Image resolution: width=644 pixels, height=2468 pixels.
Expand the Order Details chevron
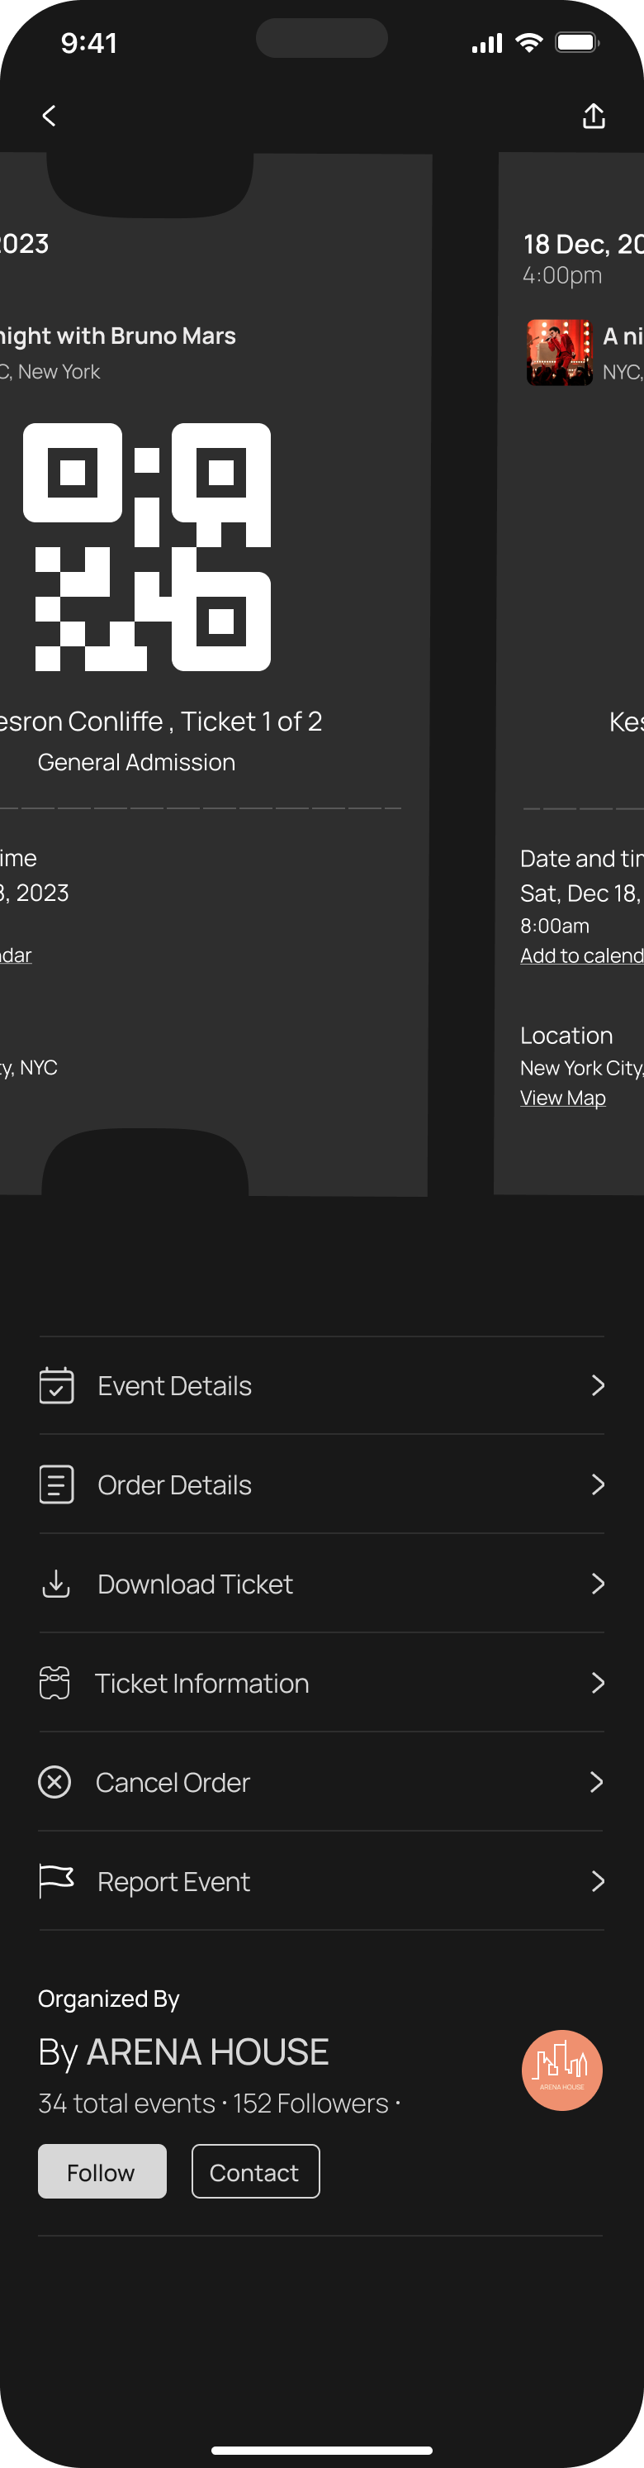point(598,1485)
